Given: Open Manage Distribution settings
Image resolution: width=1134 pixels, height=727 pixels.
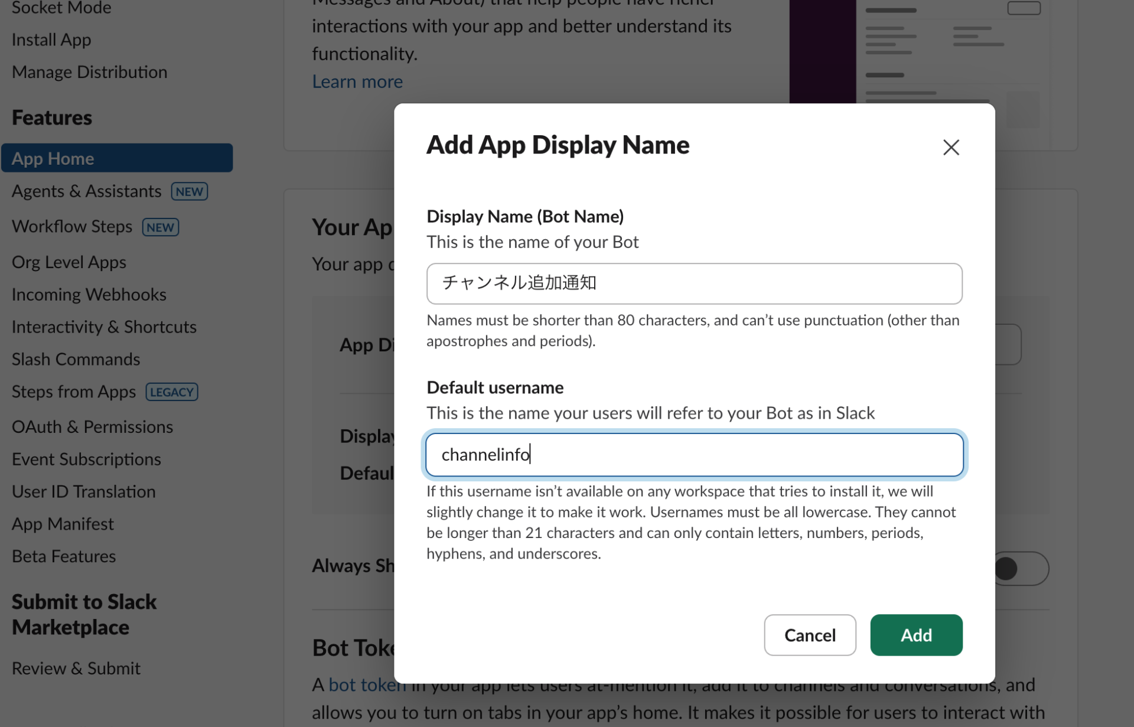Looking at the screenshot, I should click(89, 71).
